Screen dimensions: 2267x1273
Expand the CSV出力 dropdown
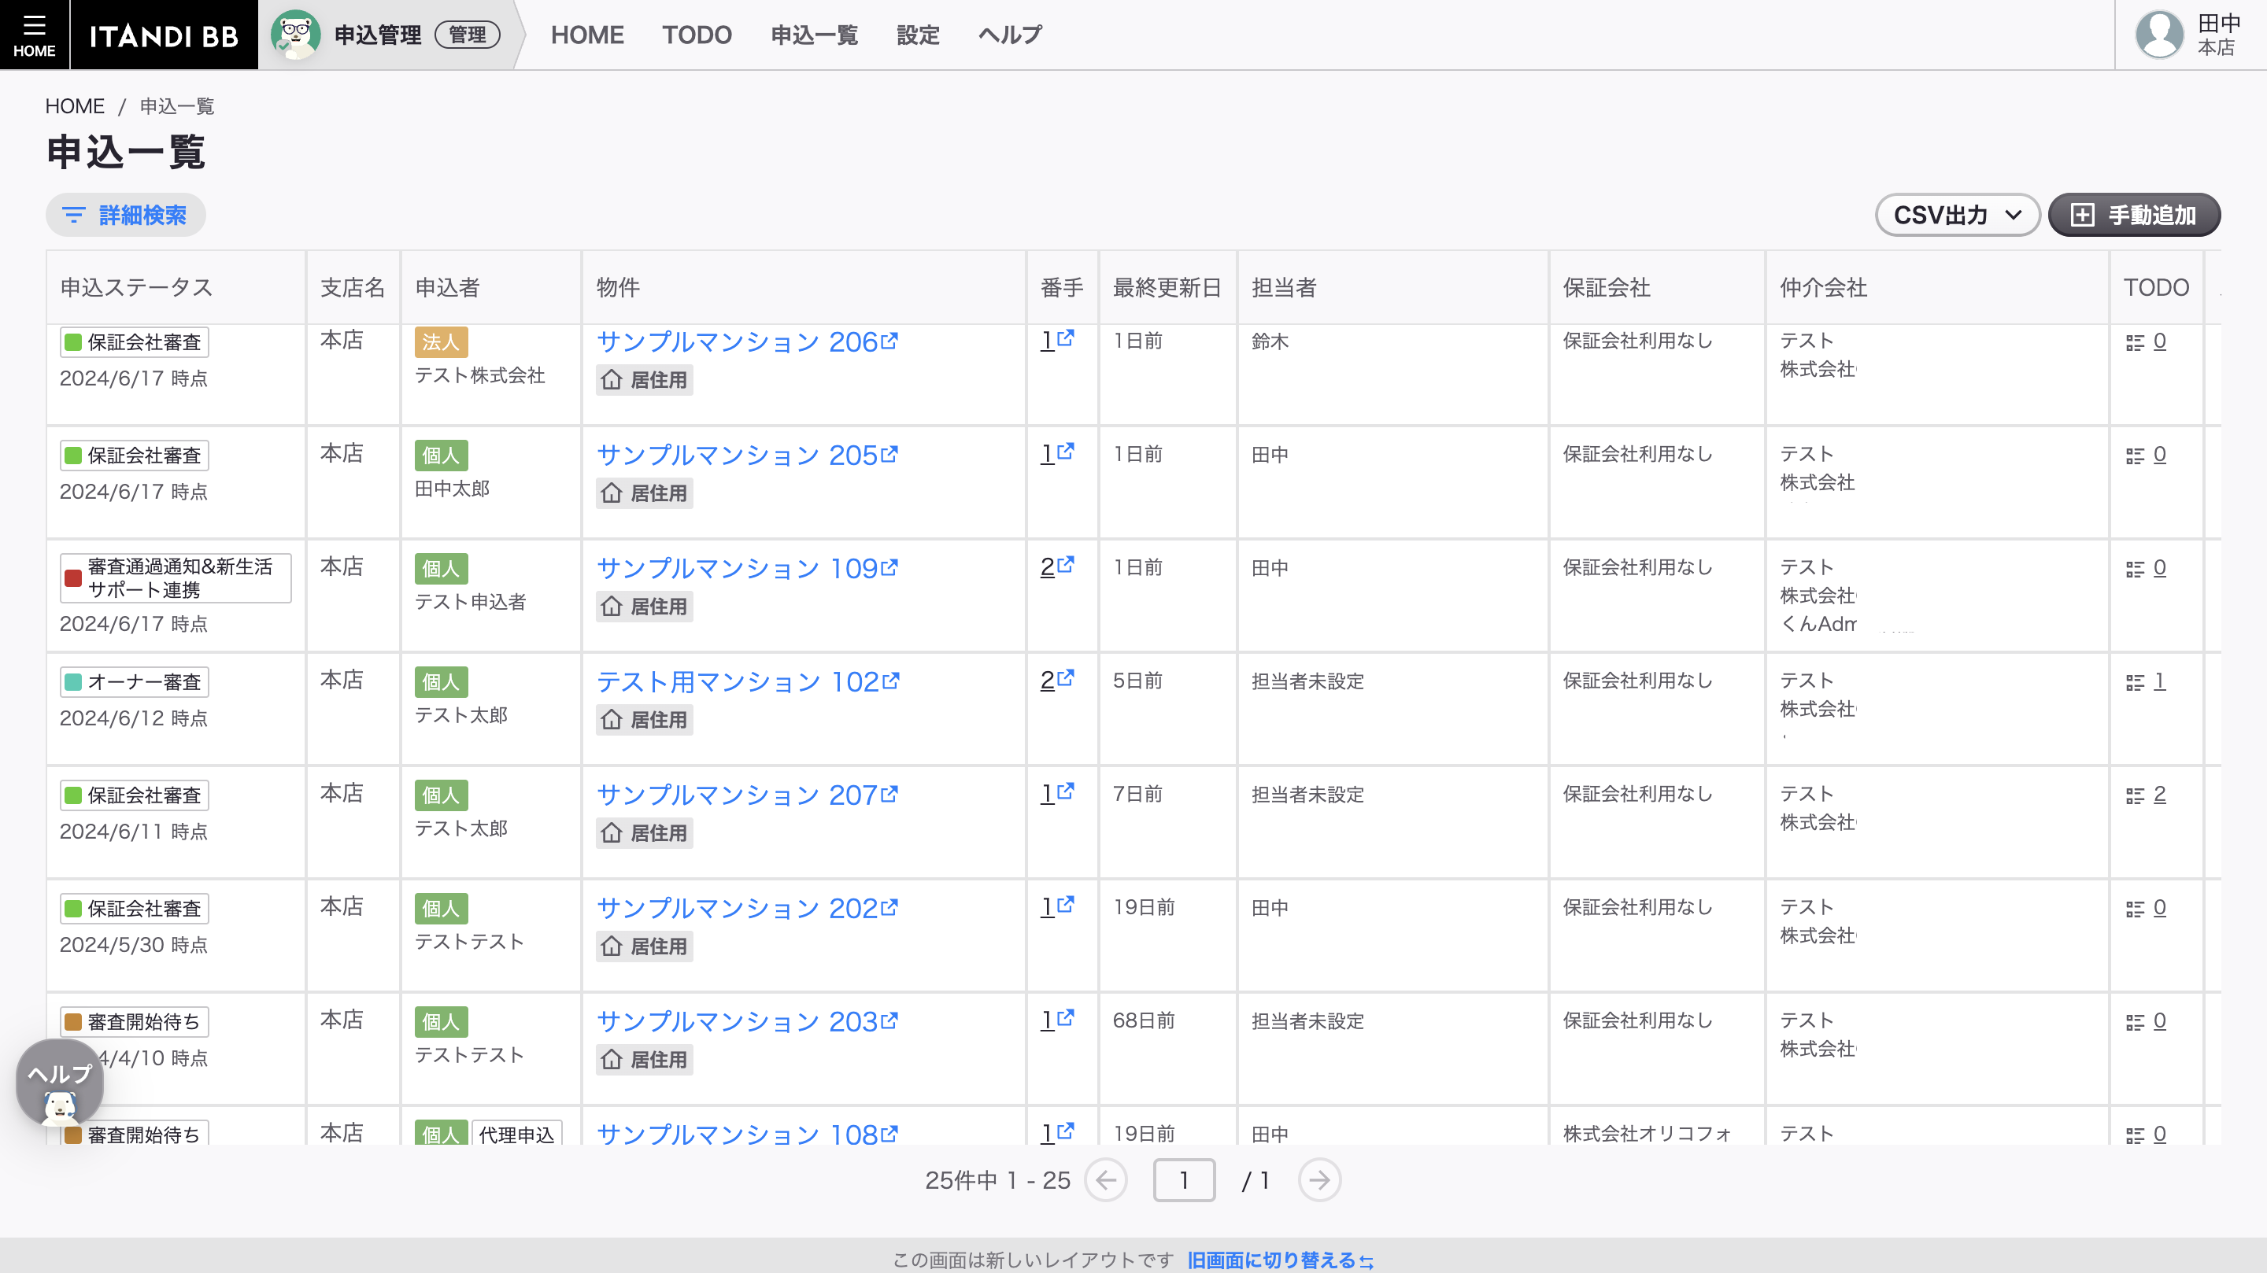click(1957, 215)
